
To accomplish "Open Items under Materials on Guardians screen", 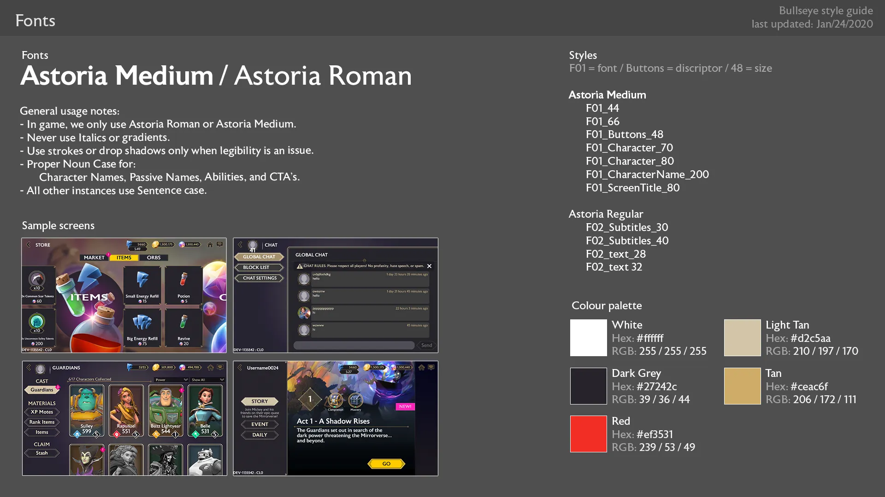I will [x=42, y=432].
